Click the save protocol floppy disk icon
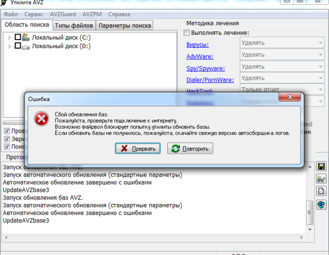The height and width of the screenshot is (255, 329). pyautogui.click(x=321, y=166)
